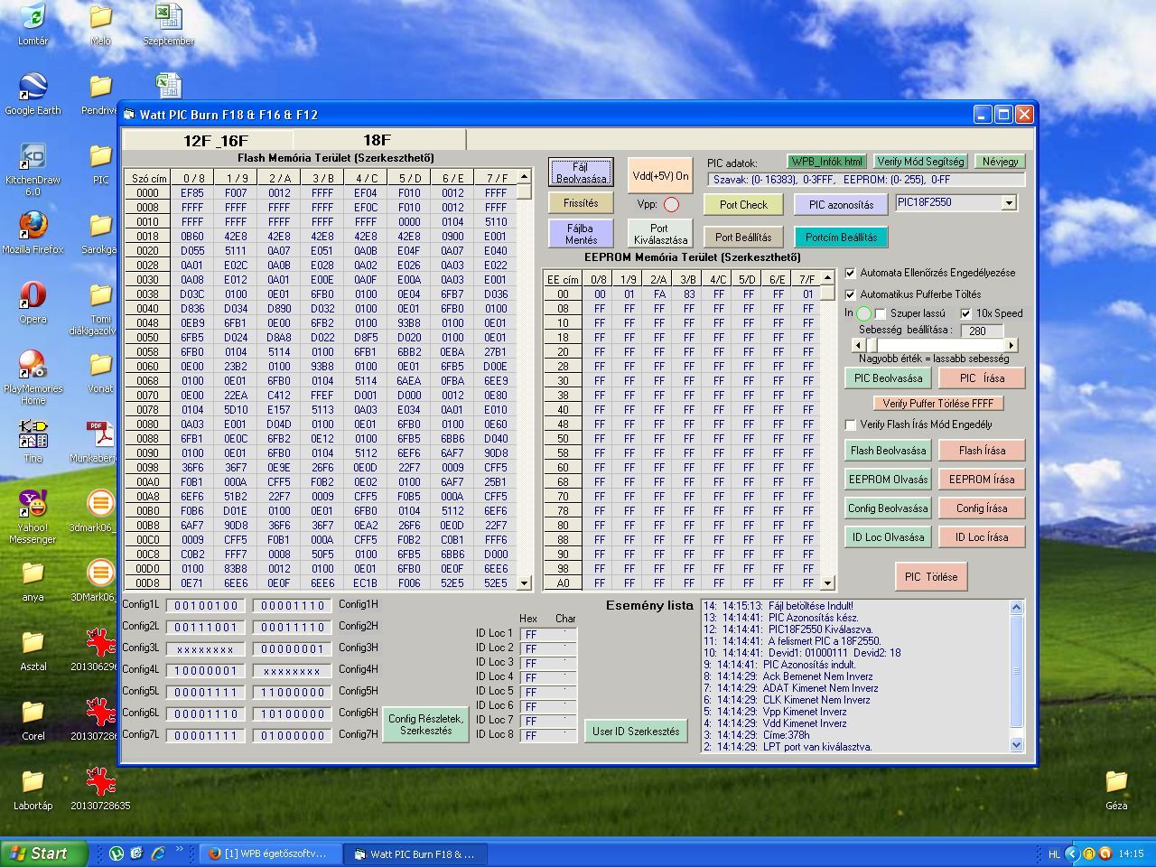Click the Sebesség beállítása speed slider track
1156x867 pixels.
pyautogui.click(x=939, y=345)
